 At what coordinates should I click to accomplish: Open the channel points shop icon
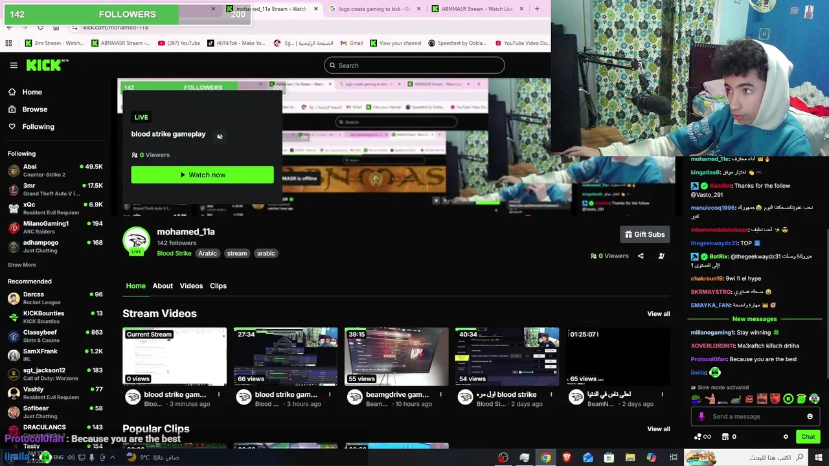[x=725, y=437]
